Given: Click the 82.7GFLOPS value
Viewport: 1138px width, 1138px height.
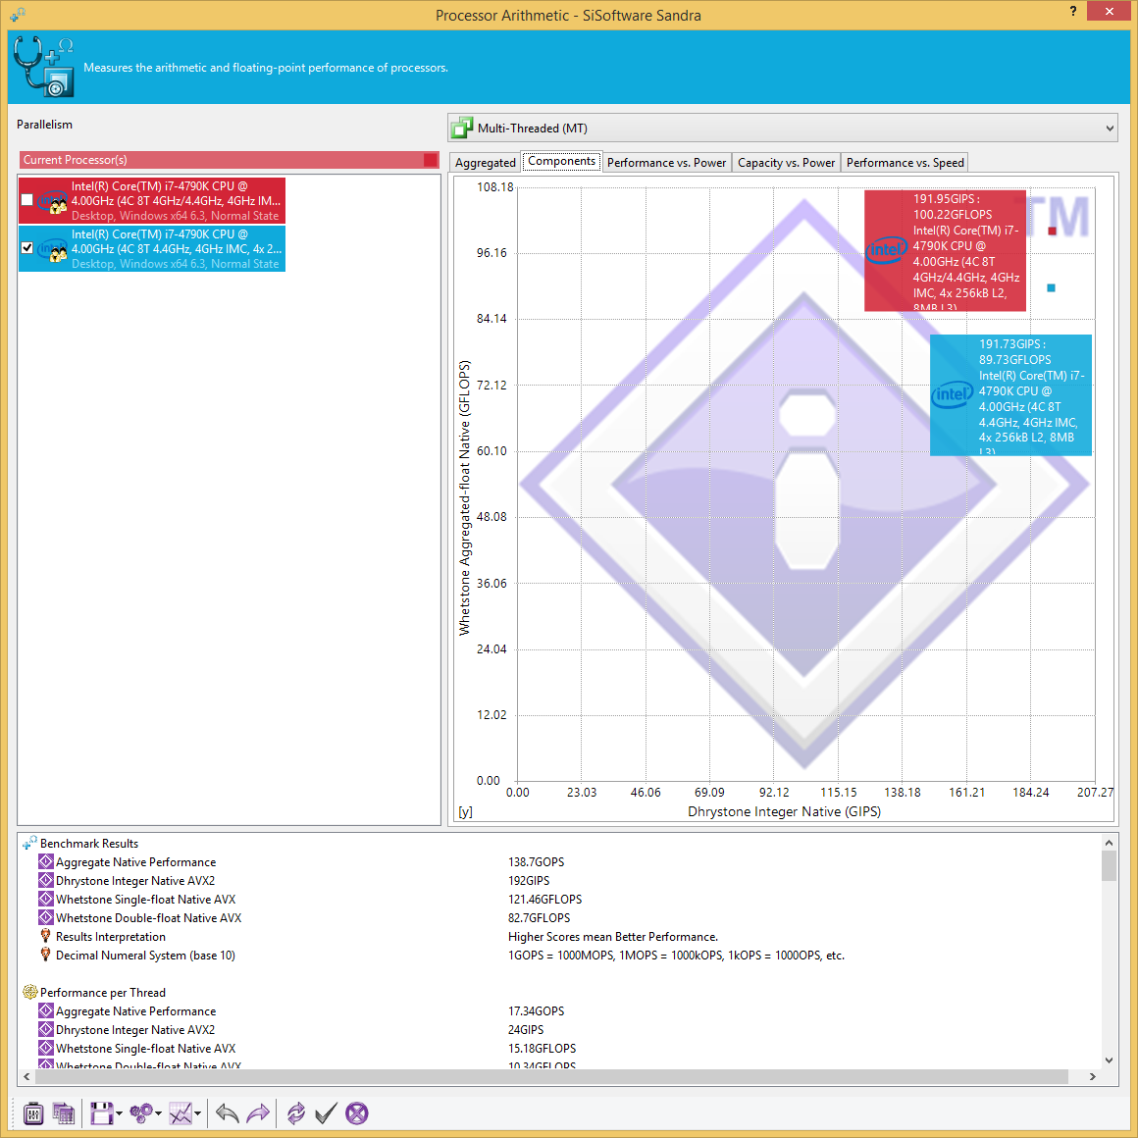Looking at the screenshot, I should coord(539,917).
